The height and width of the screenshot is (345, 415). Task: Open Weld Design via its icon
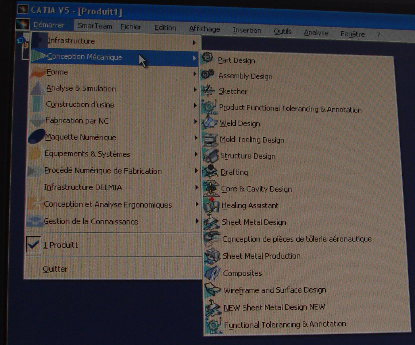(x=209, y=122)
